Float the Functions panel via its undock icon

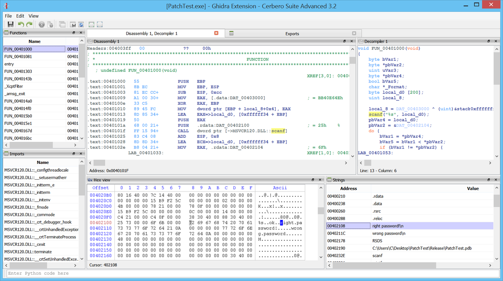[74, 33]
